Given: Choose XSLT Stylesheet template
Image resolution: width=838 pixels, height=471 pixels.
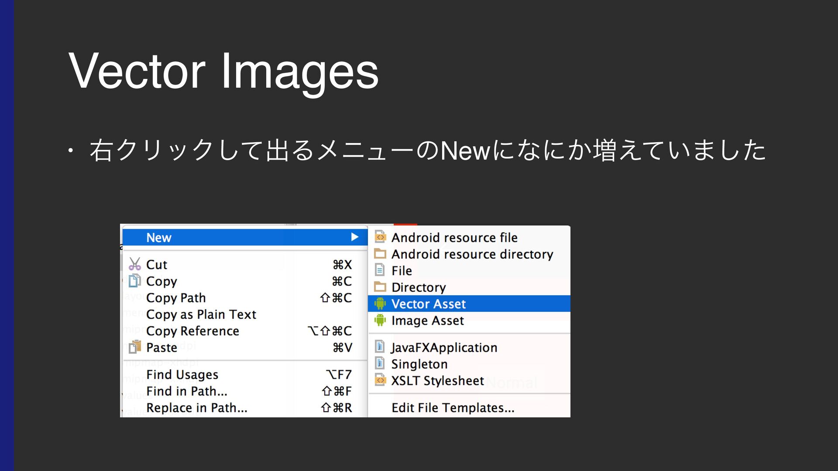Looking at the screenshot, I should (469, 380).
